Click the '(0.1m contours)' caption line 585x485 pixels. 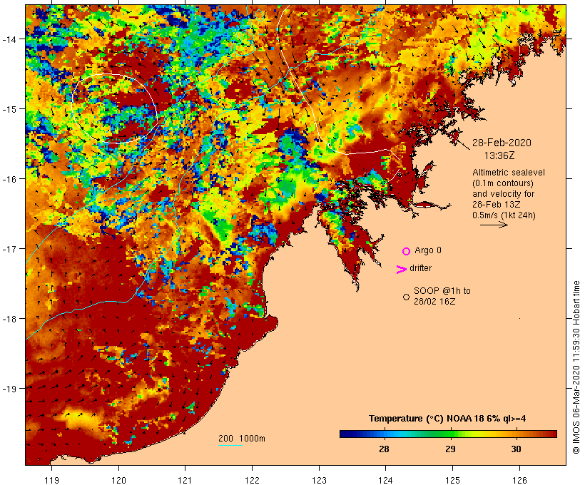pos(503,183)
